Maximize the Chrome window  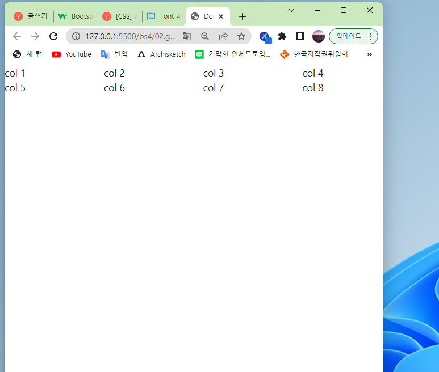[x=344, y=10]
